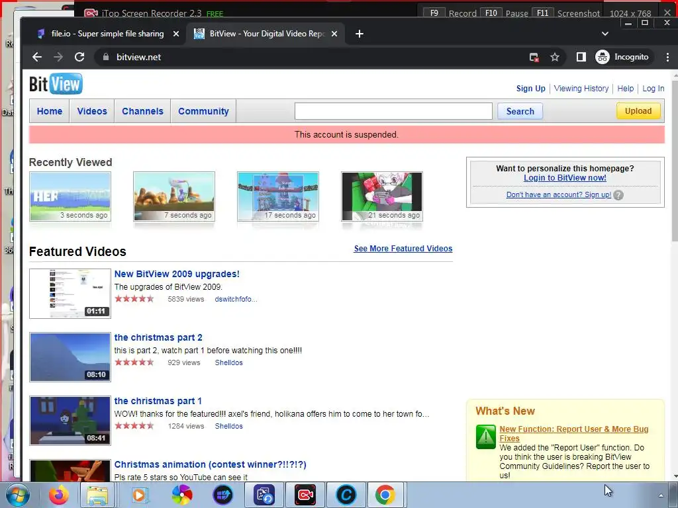Click the Chrome icon in the taskbar
The image size is (678, 508).
click(x=385, y=495)
